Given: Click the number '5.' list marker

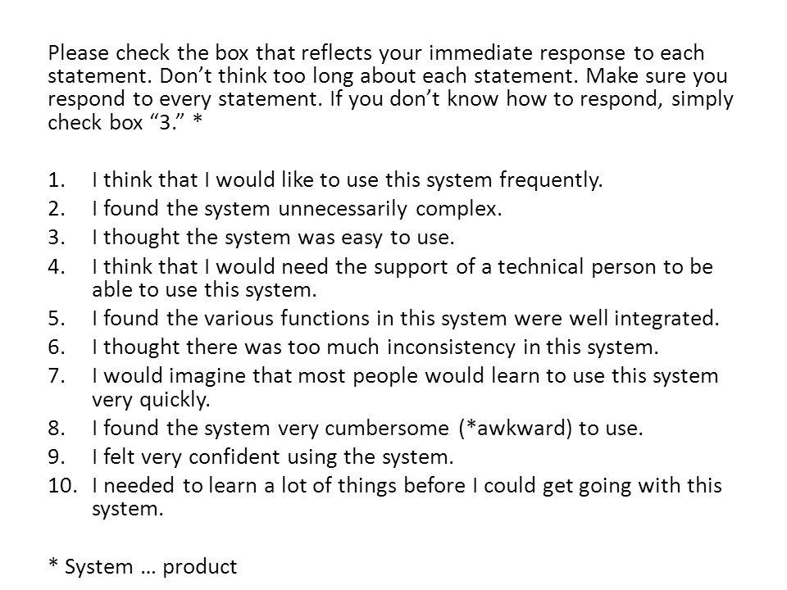Looking at the screenshot, I should [x=57, y=319].
